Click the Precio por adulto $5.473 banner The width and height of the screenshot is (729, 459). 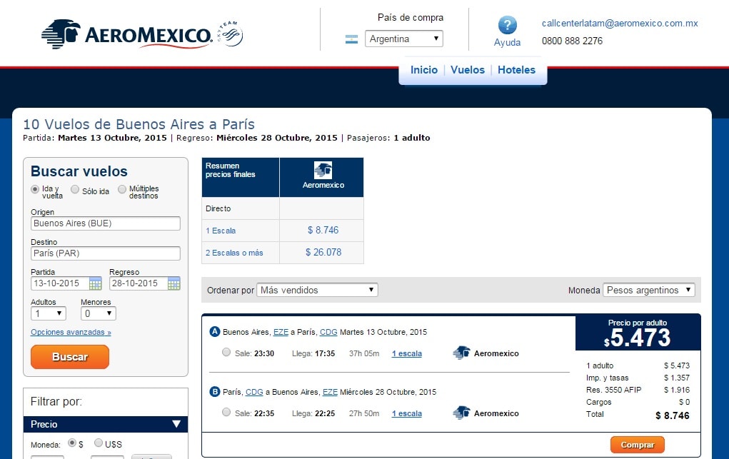coord(638,332)
